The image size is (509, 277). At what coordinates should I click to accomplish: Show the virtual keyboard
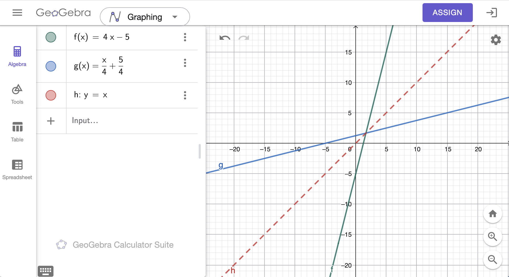(x=46, y=271)
